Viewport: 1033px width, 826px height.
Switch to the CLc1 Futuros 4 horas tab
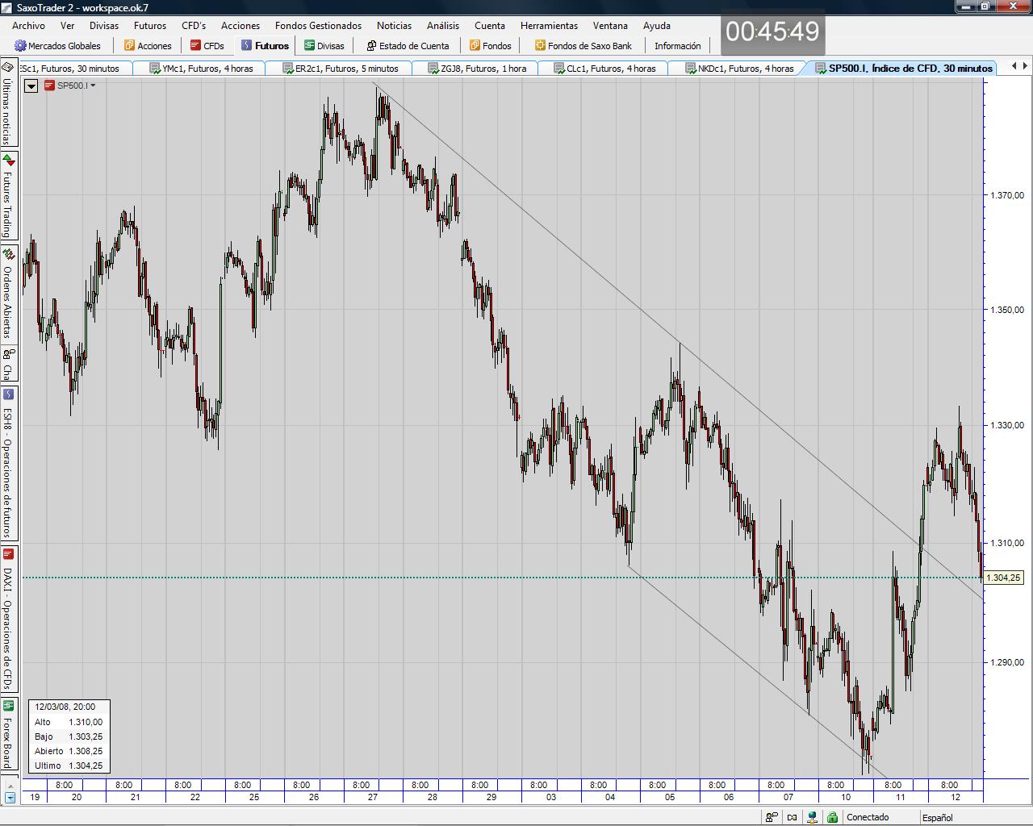pos(604,69)
